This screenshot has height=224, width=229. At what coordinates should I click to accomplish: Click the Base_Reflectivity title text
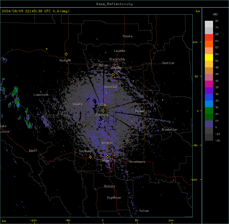(x=114, y=4)
